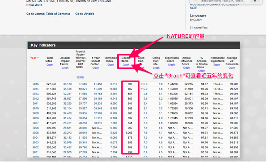Click the ENGLAND country text
Image resolution: width=267 pixels, height=162 pixels.
click(x=34, y=5)
